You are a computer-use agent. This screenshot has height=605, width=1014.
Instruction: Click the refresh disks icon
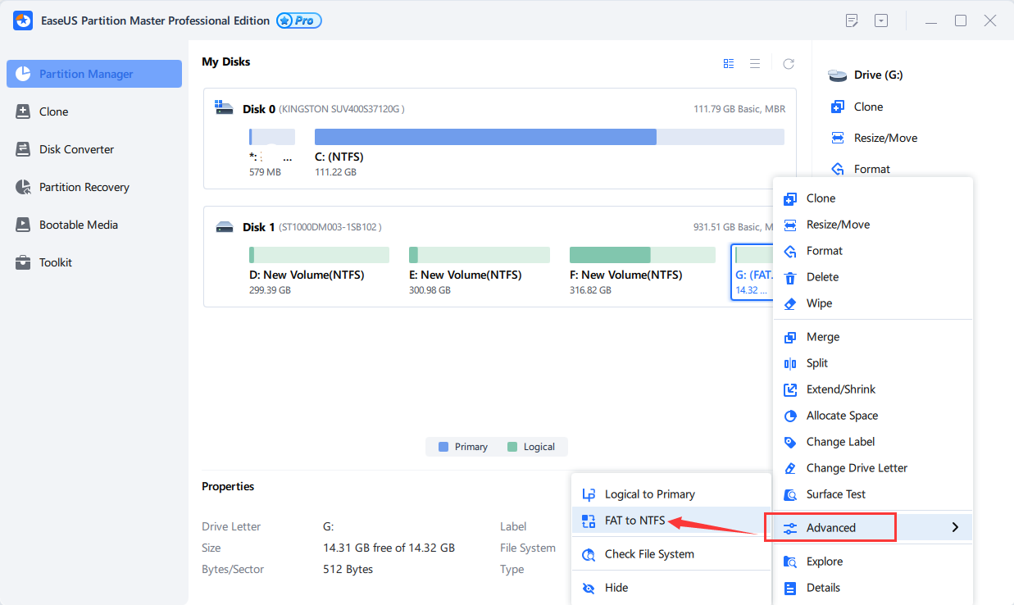click(x=789, y=64)
